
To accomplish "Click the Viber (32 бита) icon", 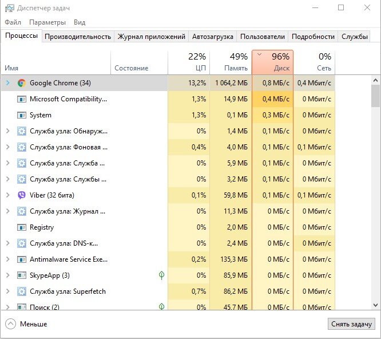I will [22, 195].
